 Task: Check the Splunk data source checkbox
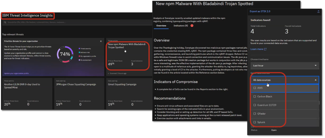click(255, 122)
